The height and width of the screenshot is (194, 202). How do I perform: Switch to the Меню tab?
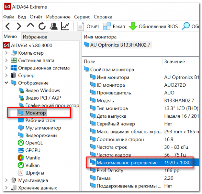click(x=10, y=37)
